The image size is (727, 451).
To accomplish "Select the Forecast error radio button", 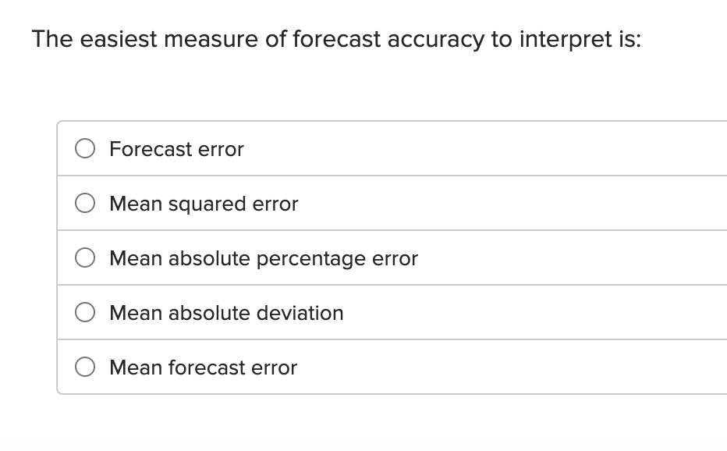I will click(x=85, y=148).
